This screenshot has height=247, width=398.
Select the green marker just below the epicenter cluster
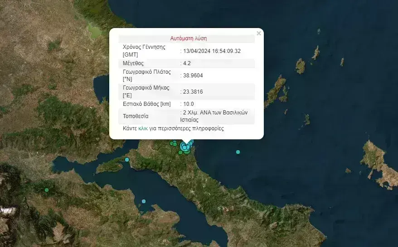[x=180, y=152]
